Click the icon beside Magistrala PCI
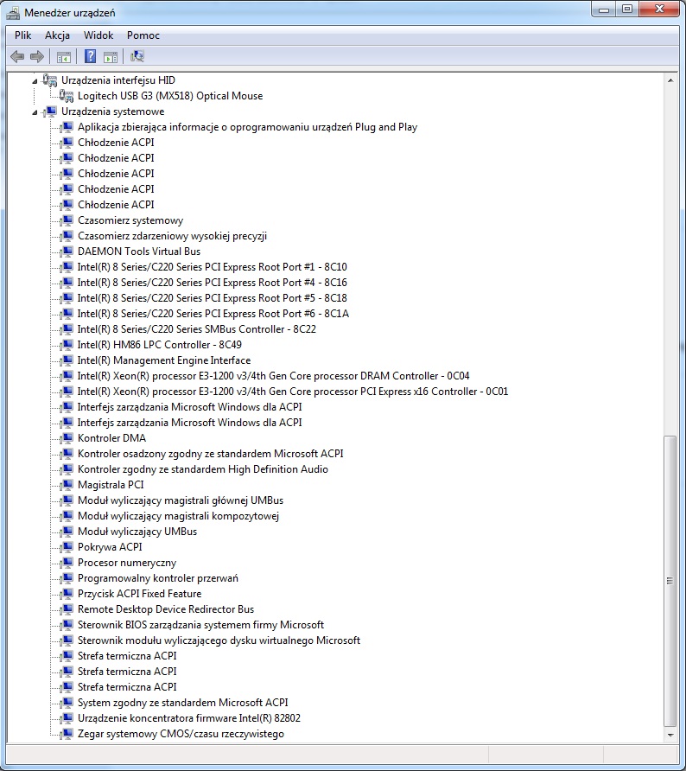The height and width of the screenshot is (771, 686). pyautogui.click(x=67, y=485)
